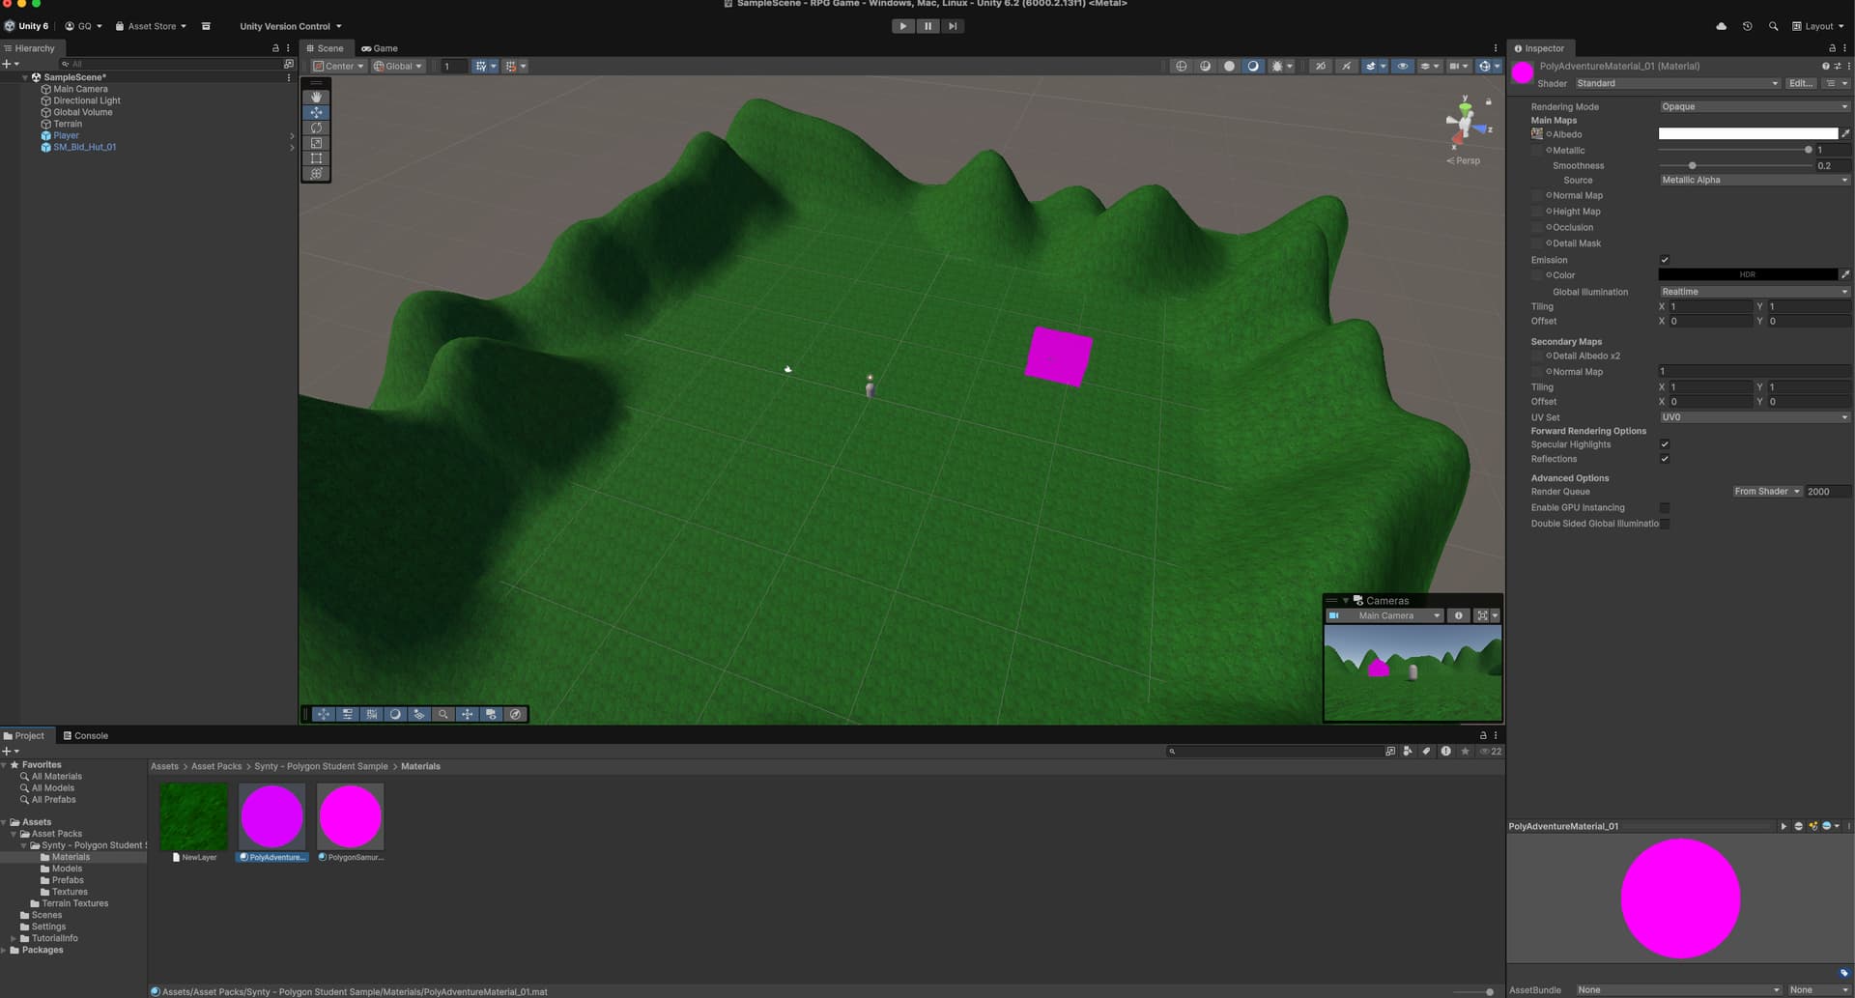Click the shader Edit... button
Viewport: 1855px width, 998px height.
pos(1801,83)
